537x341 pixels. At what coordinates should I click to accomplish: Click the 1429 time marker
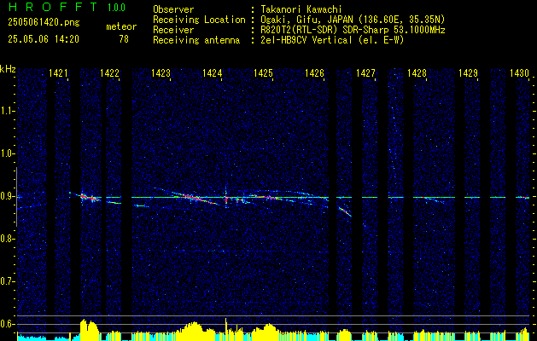coord(468,72)
